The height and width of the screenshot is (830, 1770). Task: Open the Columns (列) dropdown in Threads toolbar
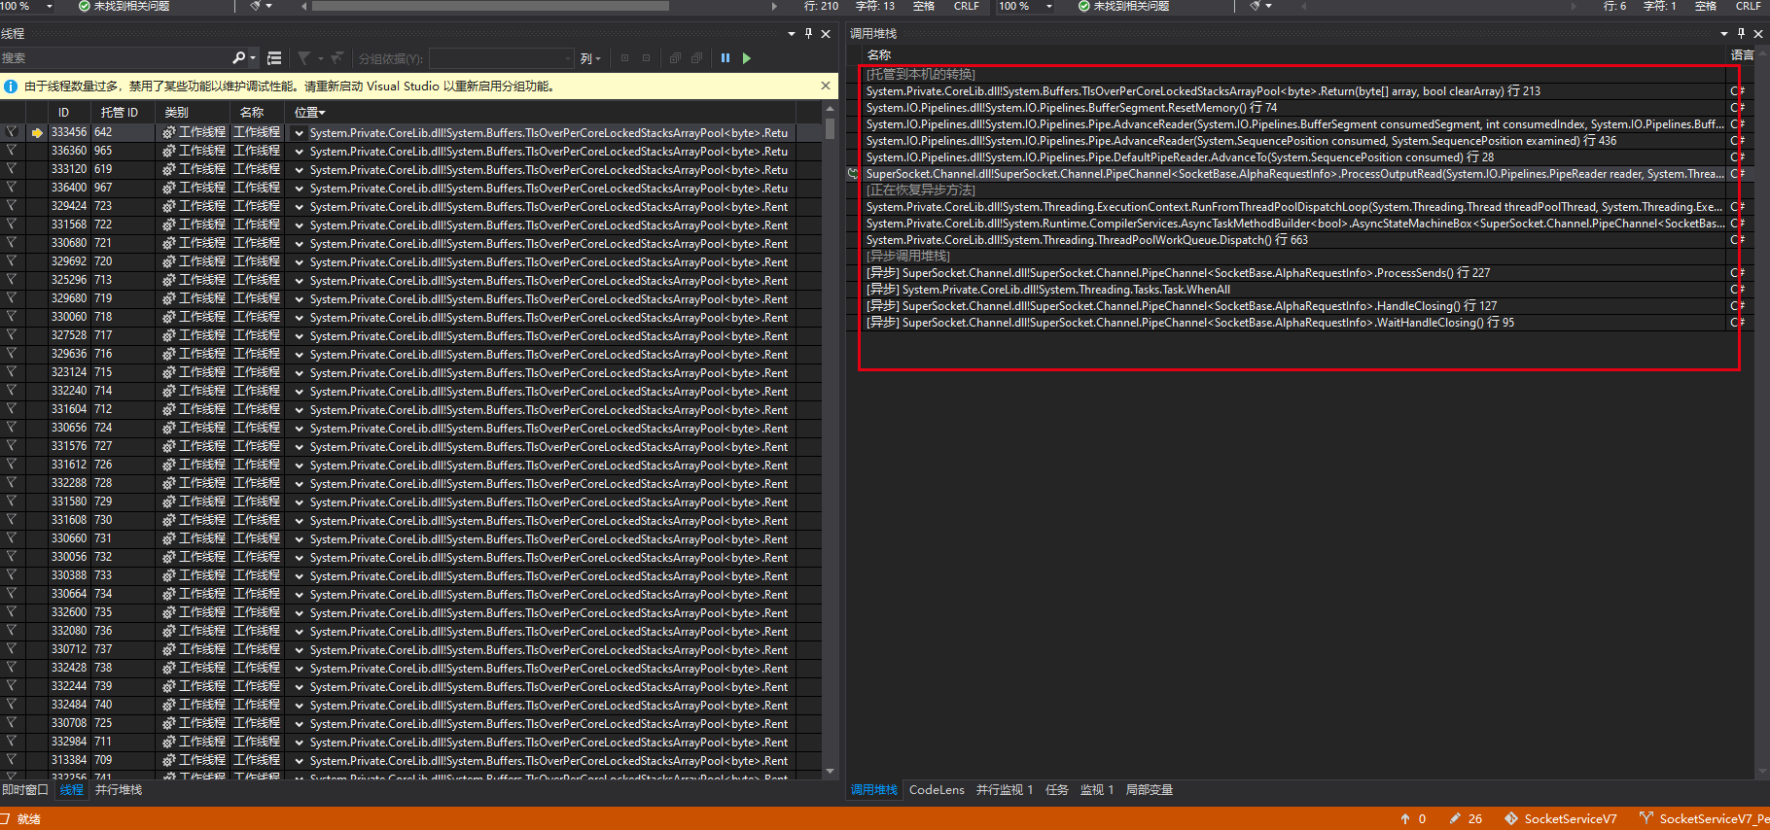(590, 58)
